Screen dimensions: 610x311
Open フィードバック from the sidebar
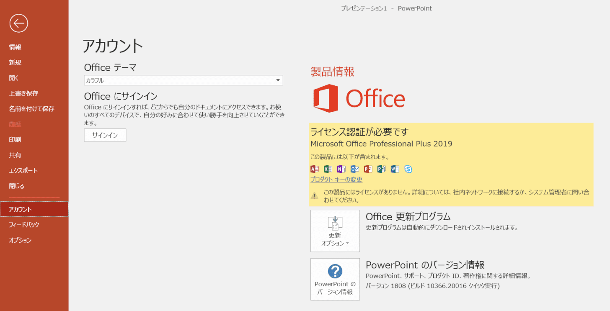tap(34, 225)
